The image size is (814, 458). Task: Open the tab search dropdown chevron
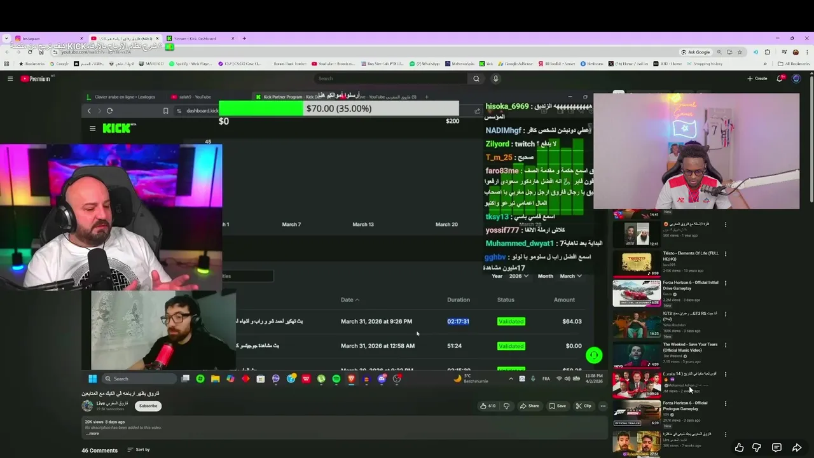click(6, 38)
